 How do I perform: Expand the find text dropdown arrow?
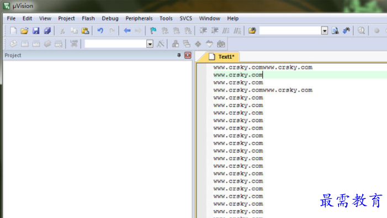[x=325, y=30]
